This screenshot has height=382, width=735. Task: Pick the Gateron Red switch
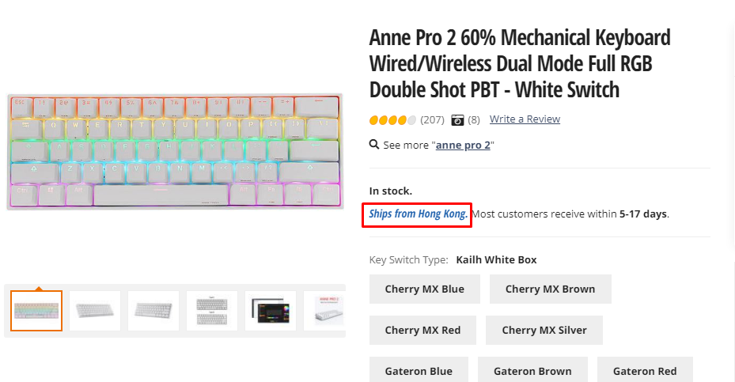pos(644,371)
